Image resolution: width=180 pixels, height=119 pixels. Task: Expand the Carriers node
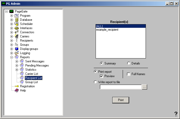pos(12,36)
